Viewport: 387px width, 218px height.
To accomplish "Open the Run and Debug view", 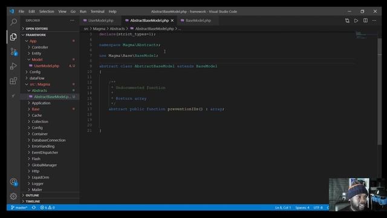I will click(x=13, y=66).
